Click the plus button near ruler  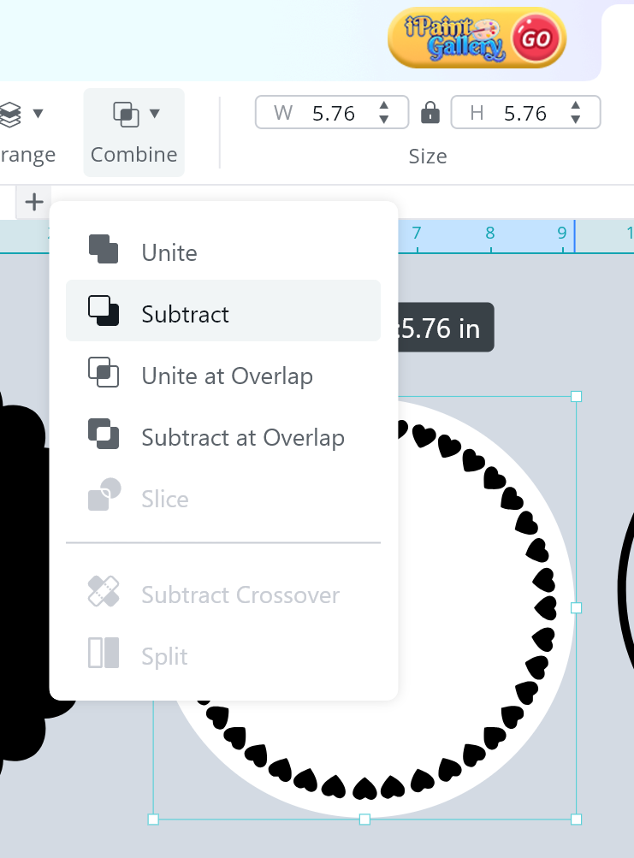point(33,203)
